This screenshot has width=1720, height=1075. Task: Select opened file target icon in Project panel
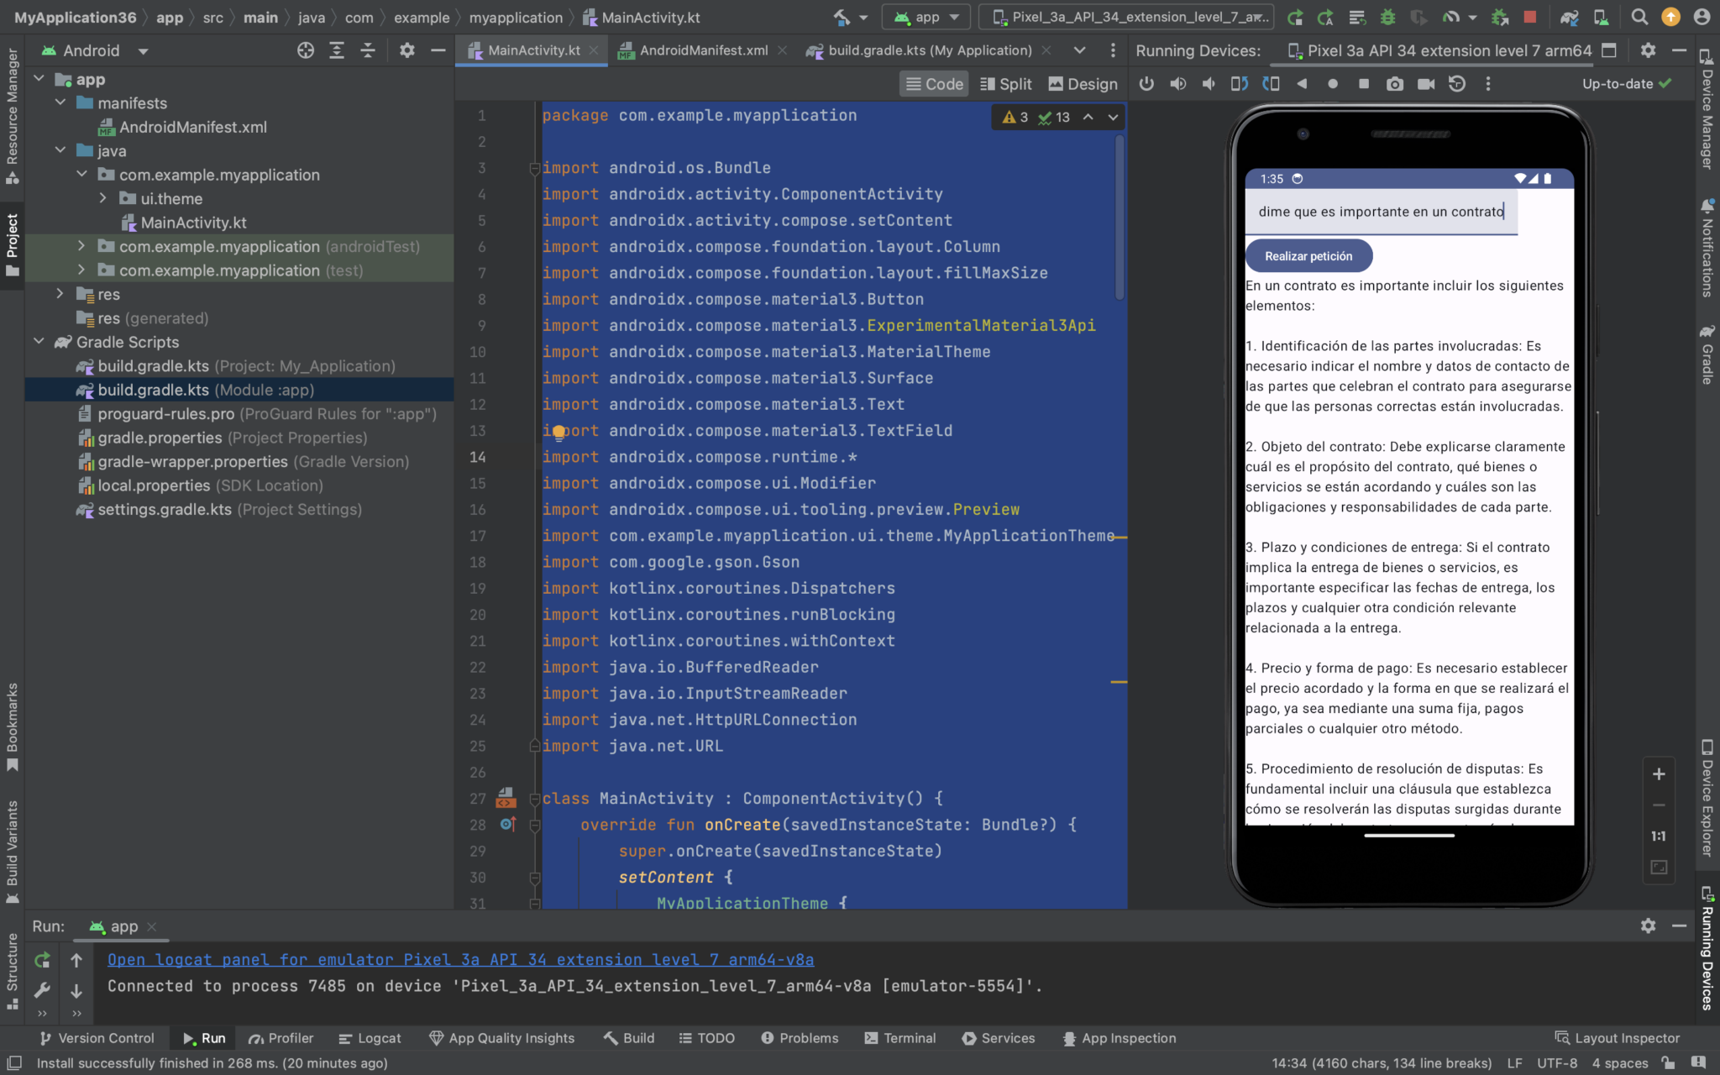click(x=306, y=50)
